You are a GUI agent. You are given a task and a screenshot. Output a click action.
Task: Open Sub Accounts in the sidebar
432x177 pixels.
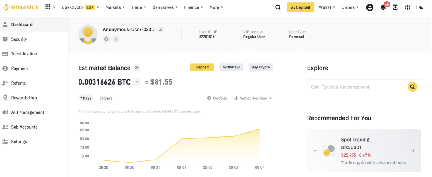pos(34,127)
